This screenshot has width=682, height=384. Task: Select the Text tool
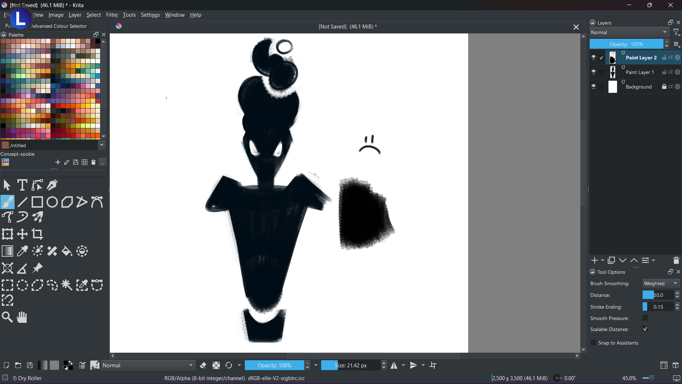(x=22, y=185)
